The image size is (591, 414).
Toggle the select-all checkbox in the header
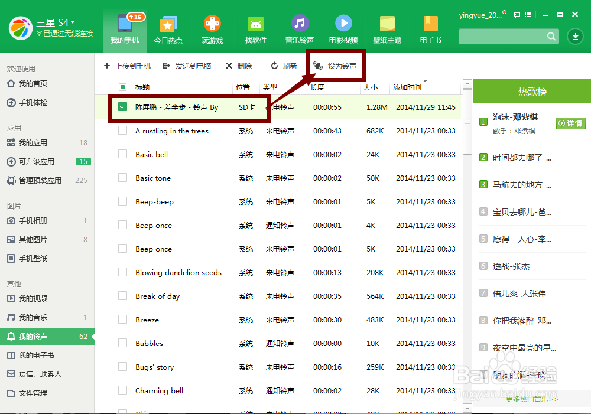pos(122,87)
